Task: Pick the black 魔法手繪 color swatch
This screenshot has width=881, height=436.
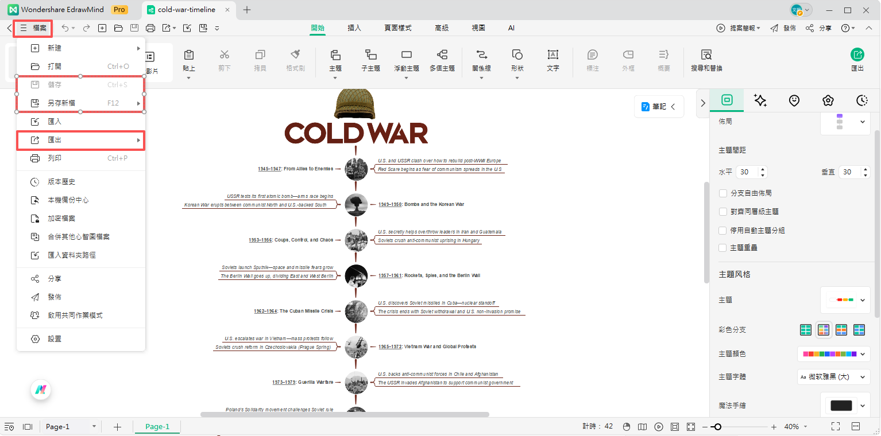Action: [841, 406]
